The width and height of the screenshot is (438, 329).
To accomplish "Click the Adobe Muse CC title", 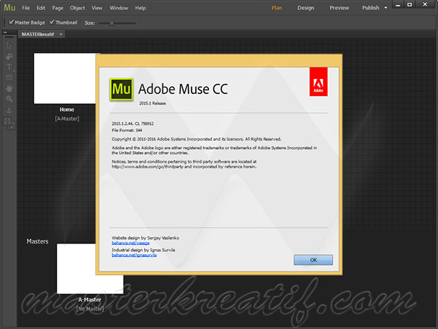I will (x=183, y=89).
